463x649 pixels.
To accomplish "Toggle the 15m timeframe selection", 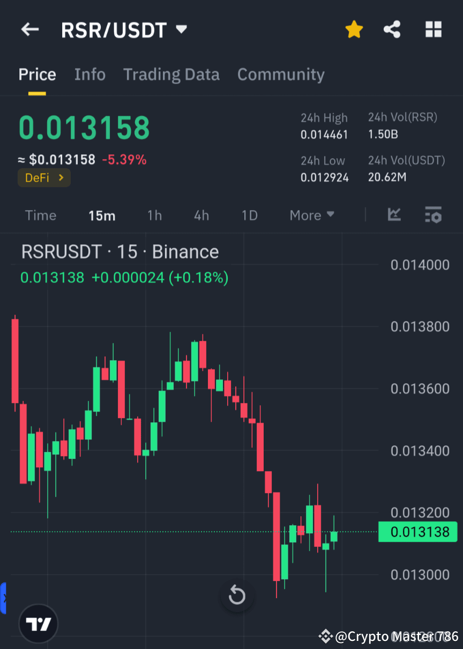I will pos(102,215).
